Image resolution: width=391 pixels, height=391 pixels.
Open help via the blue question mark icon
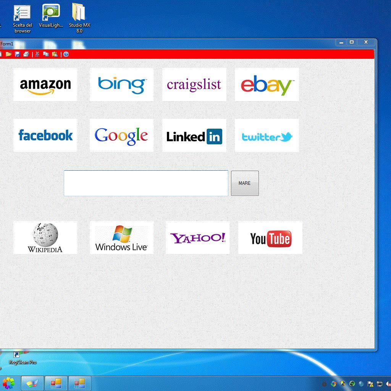[66, 54]
